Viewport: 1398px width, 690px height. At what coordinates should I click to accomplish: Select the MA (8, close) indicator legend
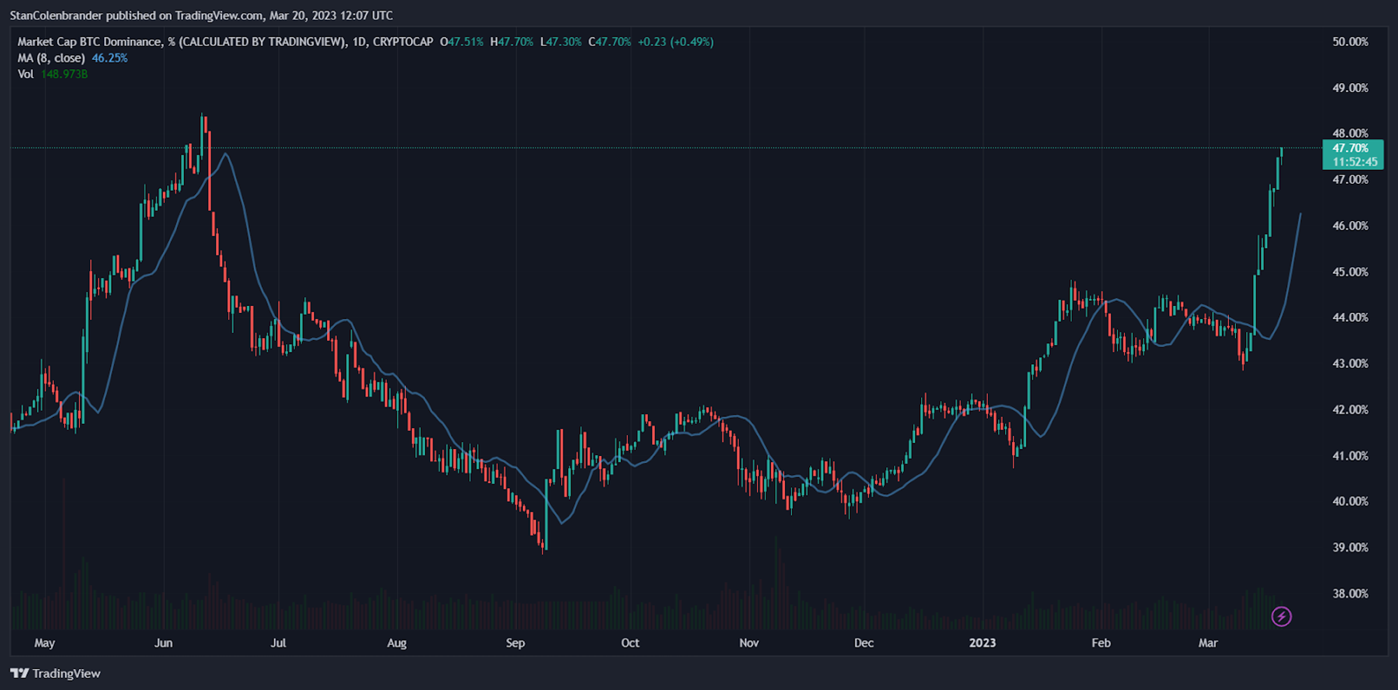(x=51, y=58)
